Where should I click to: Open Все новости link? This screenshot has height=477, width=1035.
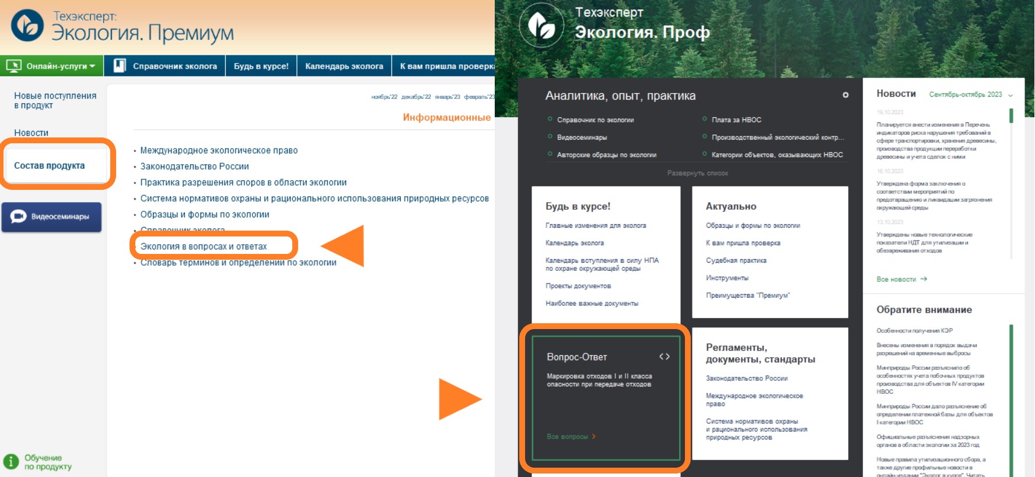click(x=896, y=280)
